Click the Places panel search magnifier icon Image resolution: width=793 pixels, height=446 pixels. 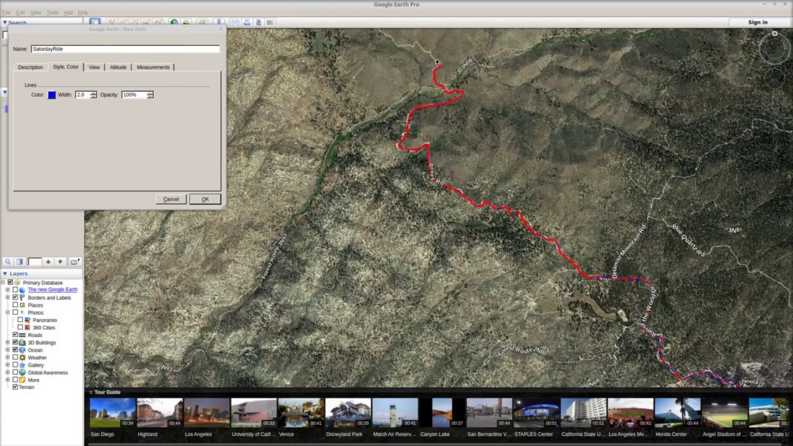coord(7,261)
